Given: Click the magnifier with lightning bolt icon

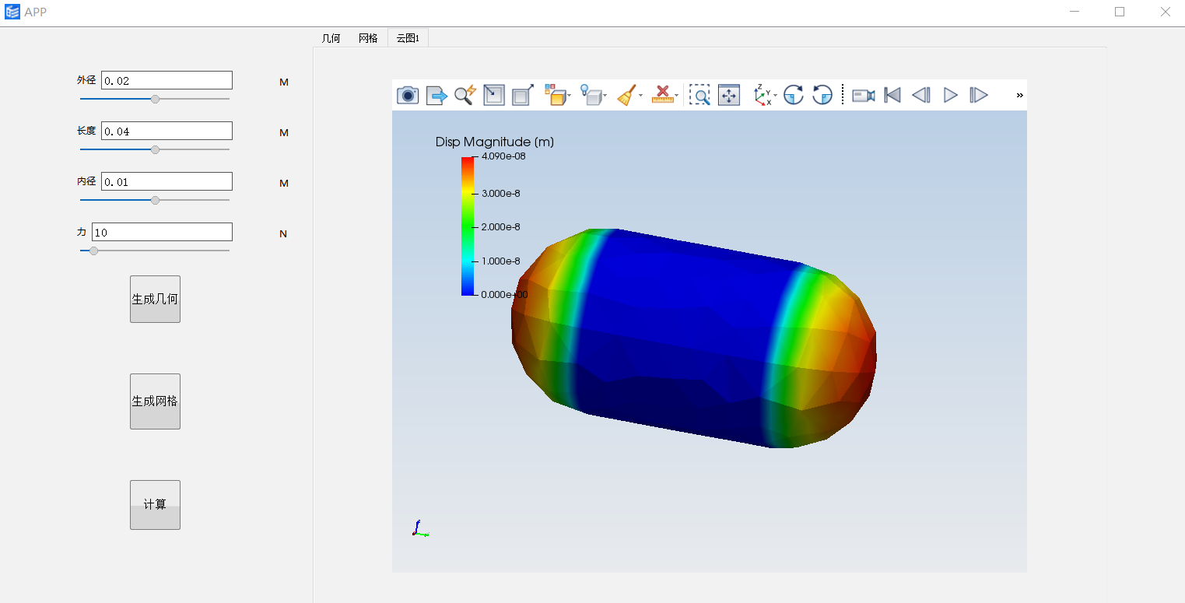Looking at the screenshot, I should (x=465, y=95).
